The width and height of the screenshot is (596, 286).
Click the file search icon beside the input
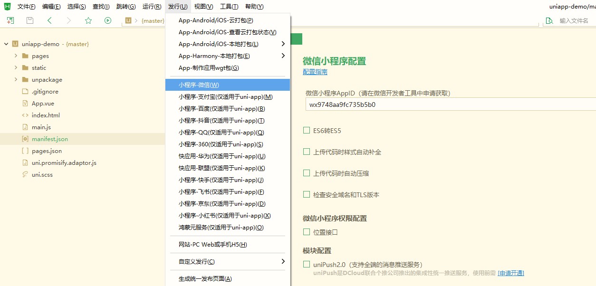(x=549, y=20)
